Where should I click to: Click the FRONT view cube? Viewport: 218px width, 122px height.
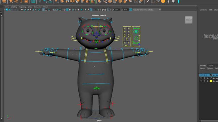click(x=189, y=20)
